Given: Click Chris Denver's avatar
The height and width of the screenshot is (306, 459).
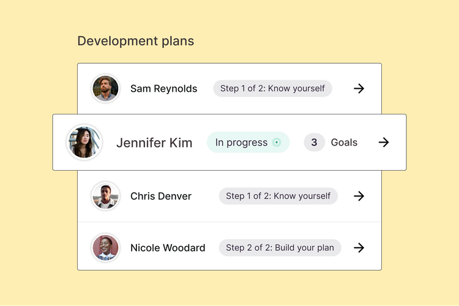Looking at the screenshot, I should click(x=105, y=196).
